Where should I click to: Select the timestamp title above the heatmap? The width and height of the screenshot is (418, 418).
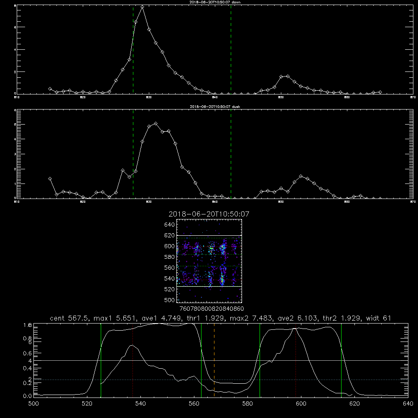[209, 214]
